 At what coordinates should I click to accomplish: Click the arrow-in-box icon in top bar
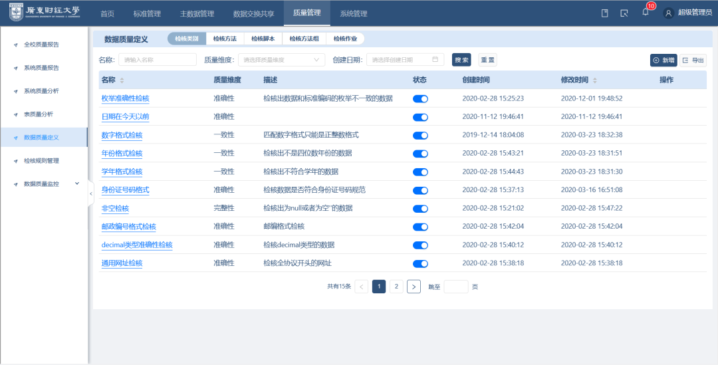tap(624, 13)
